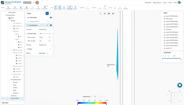Open the Help menu
This screenshot has width=184, height=105.
[x=170, y=3]
